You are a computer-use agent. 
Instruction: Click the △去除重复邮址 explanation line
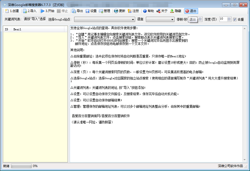128,56
